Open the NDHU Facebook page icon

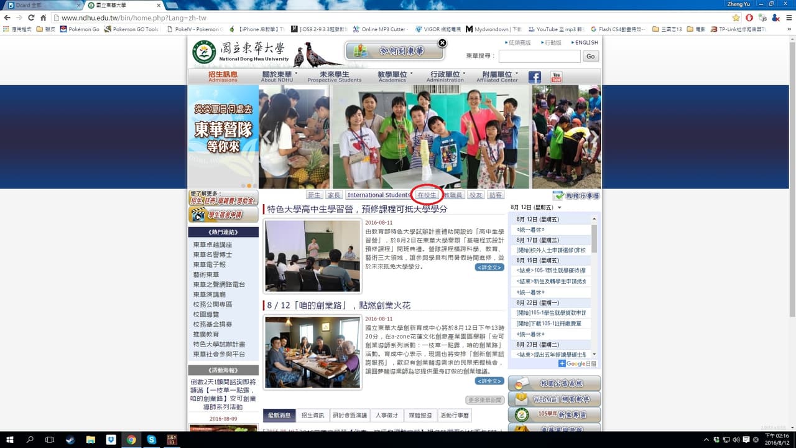[535, 77]
